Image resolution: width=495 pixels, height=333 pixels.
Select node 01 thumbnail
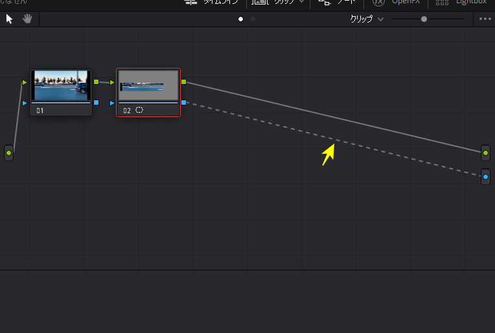point(61,85)
